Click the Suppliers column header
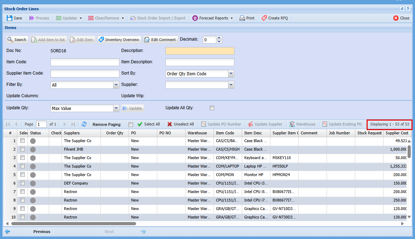The image size is (415, 239). (72, 133)
